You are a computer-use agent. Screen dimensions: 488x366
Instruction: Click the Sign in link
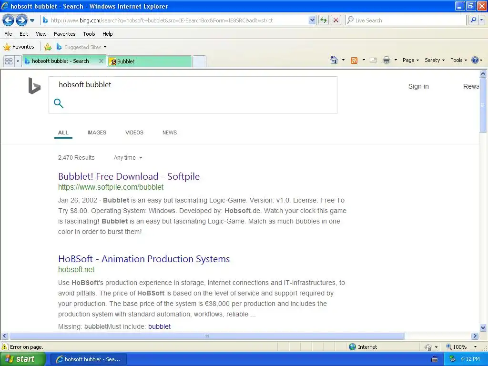[418, 87]
